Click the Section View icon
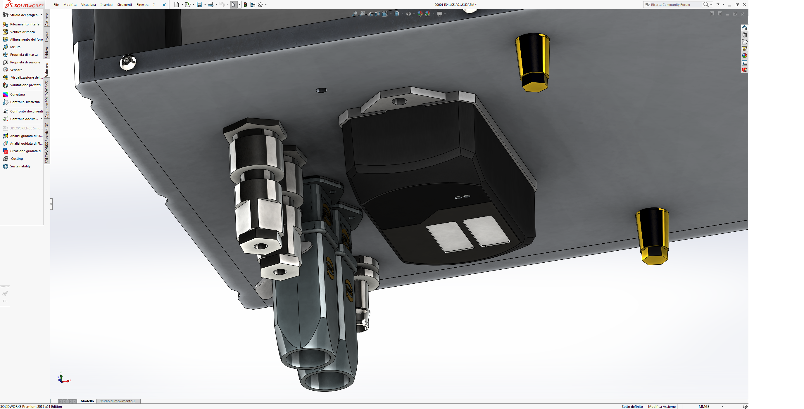804x409 pixels. coord(378,14)
